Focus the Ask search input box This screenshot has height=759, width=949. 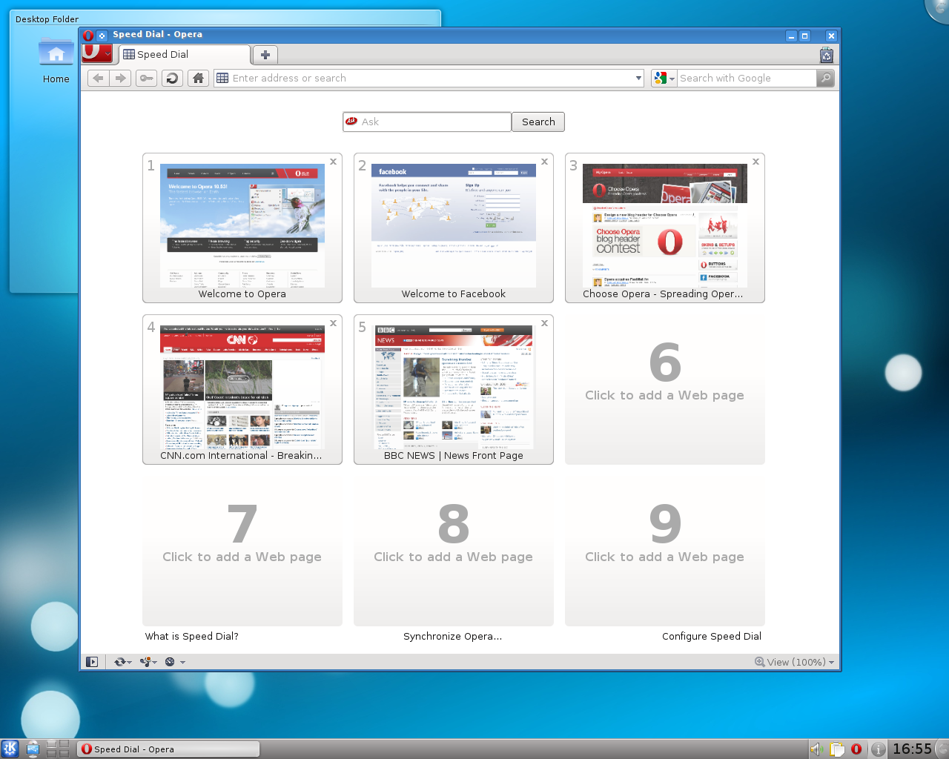(427, 122)
